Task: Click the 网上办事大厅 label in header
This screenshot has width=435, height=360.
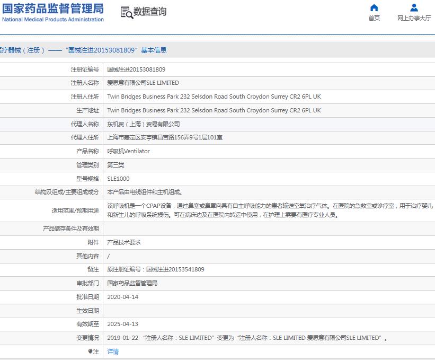Action: (414, 18)
